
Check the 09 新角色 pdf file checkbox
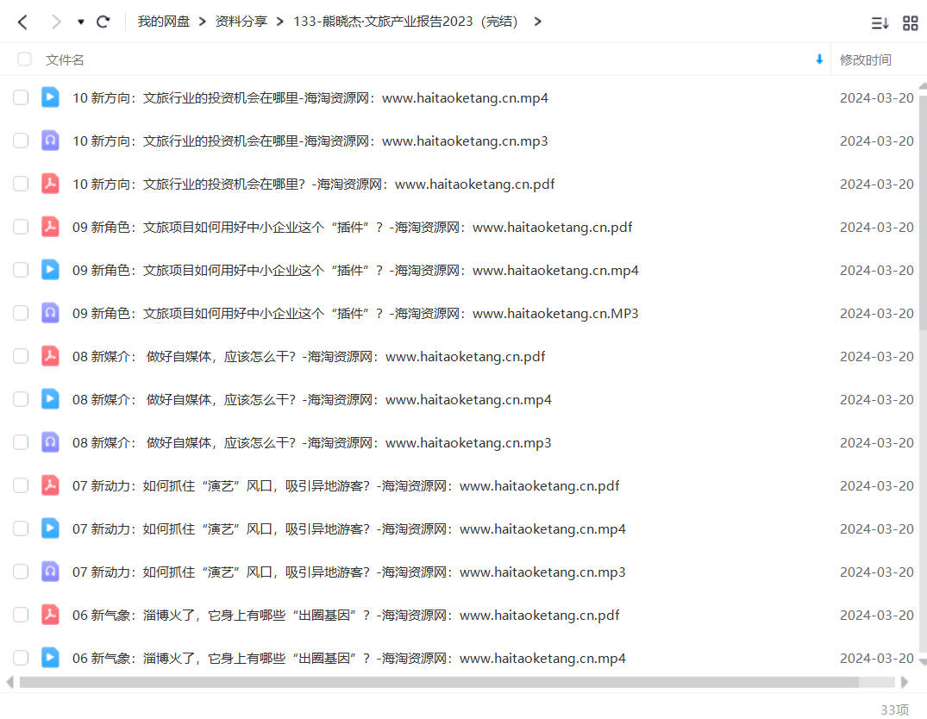tap(21, 227)
